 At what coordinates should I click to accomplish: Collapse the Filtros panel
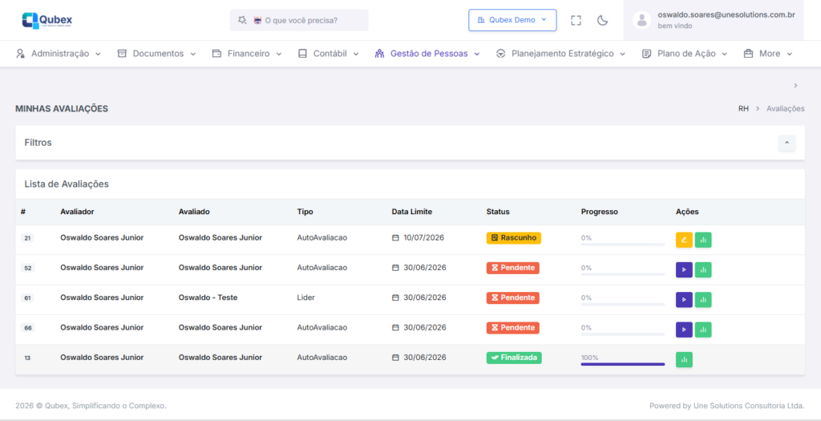click(x=787, y=143)
